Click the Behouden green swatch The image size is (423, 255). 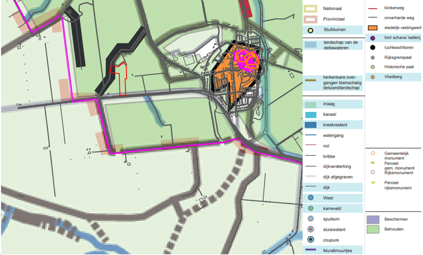pyautogui.click(x=373, y=229)
